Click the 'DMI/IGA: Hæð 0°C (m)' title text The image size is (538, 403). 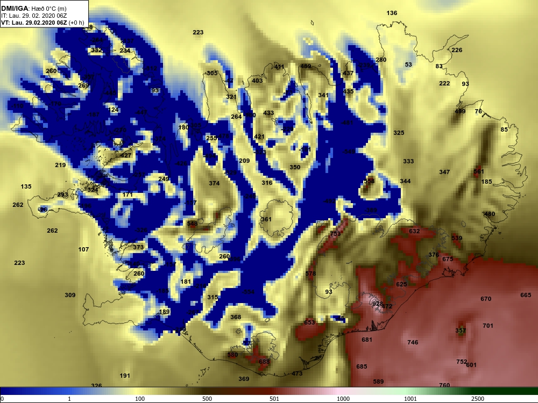33,9
